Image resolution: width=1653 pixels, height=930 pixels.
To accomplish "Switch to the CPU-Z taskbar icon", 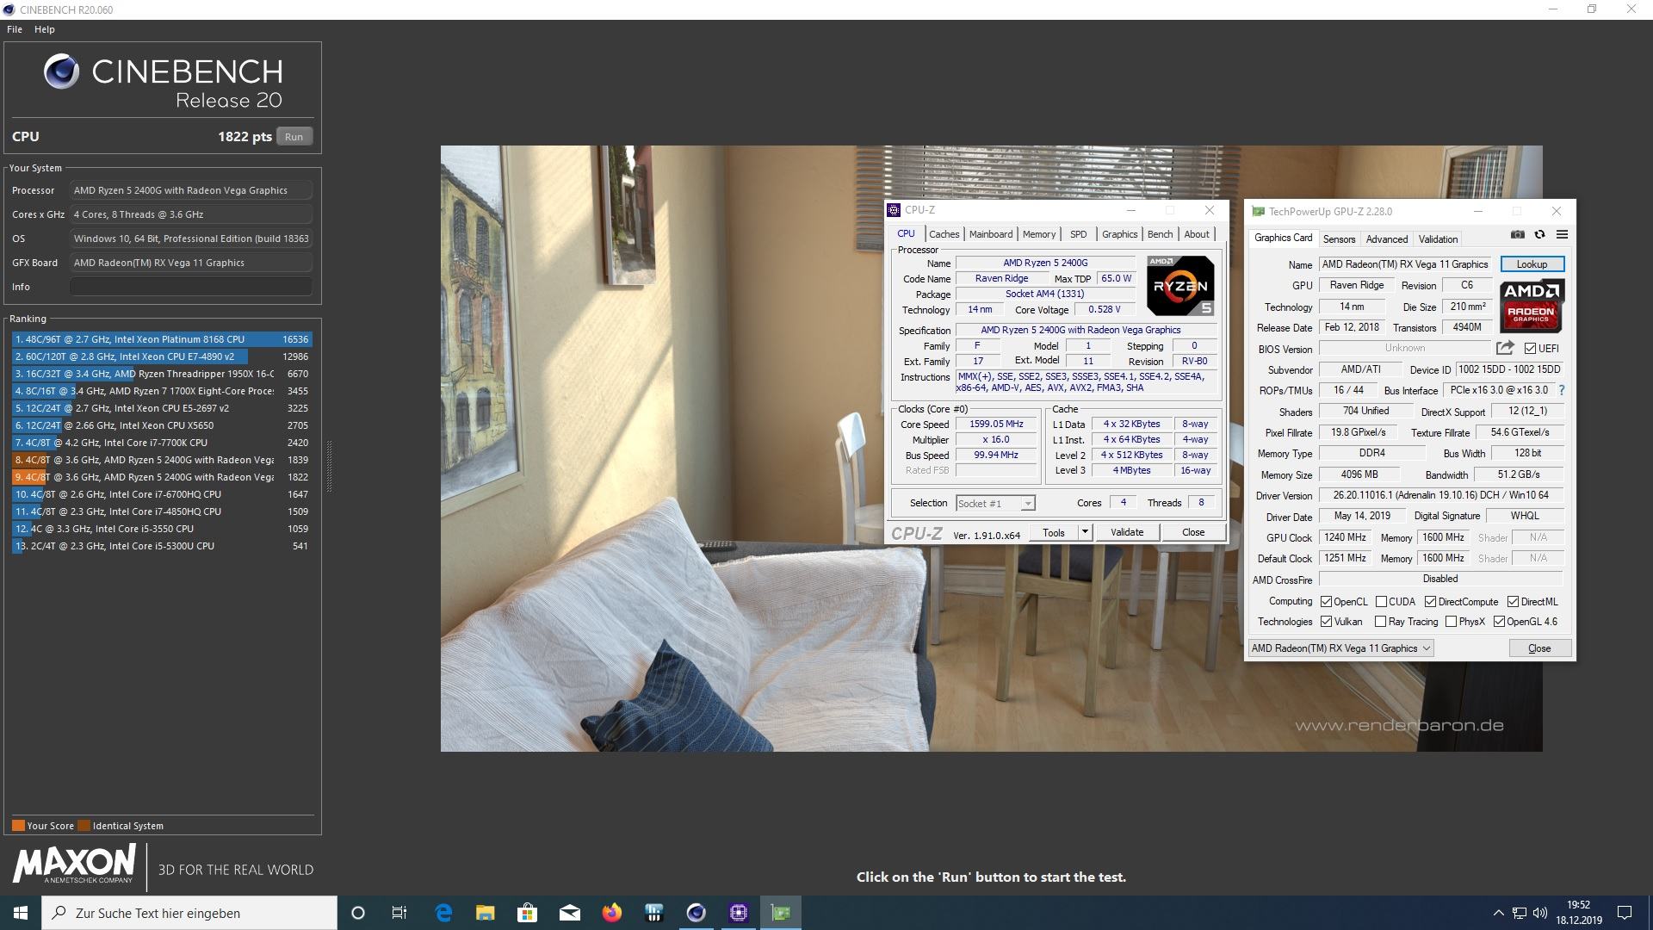I will pos(739,913).
